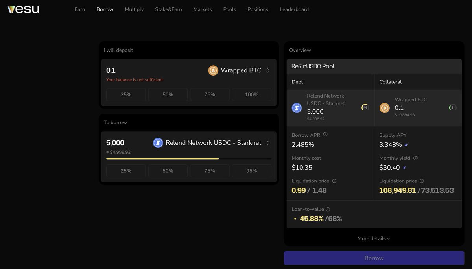Click the Relend USDC coin icon in the To borrow box
Screen dimensions: 472x269
158,143
